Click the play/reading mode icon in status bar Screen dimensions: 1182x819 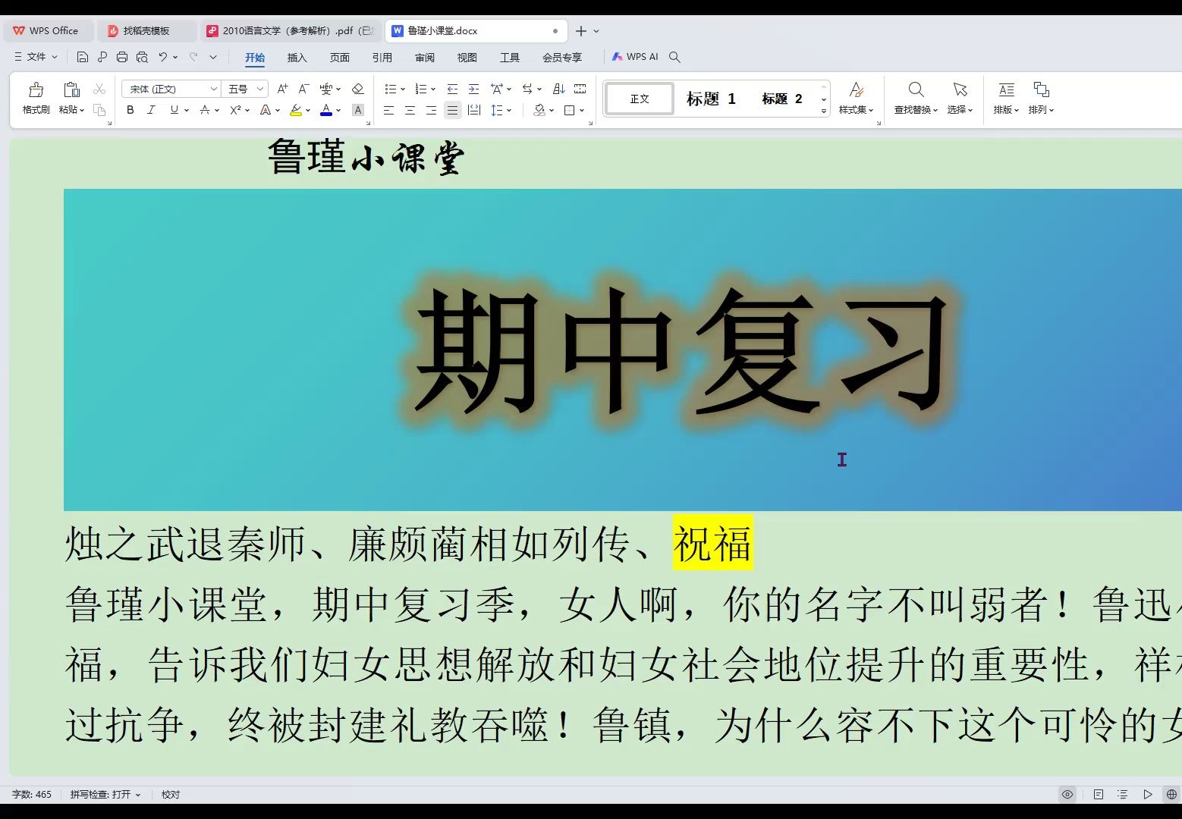point(1147,794)
